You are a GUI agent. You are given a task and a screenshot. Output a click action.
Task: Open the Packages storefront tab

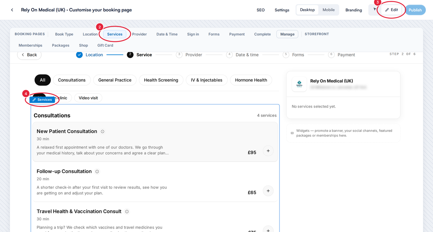[61, 45]
